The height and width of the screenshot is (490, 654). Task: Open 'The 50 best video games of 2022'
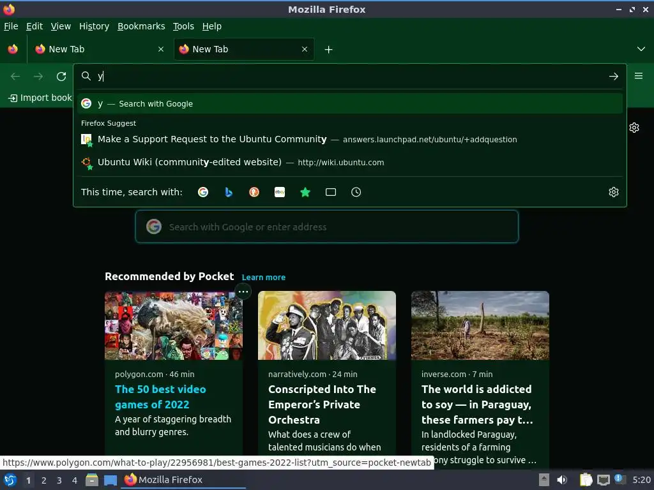click(x=160, y=397)
